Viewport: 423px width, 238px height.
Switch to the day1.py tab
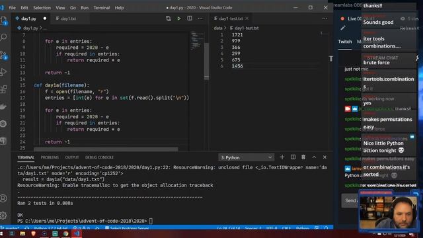pyautogui.click(x=28, y=19)
